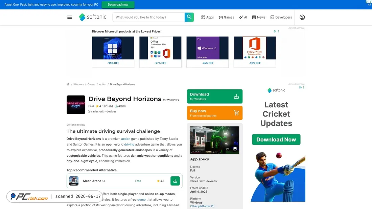This screenshot has height=209, width=372.
Task: Click the Mech Arena download icon button
Action: 175,181
